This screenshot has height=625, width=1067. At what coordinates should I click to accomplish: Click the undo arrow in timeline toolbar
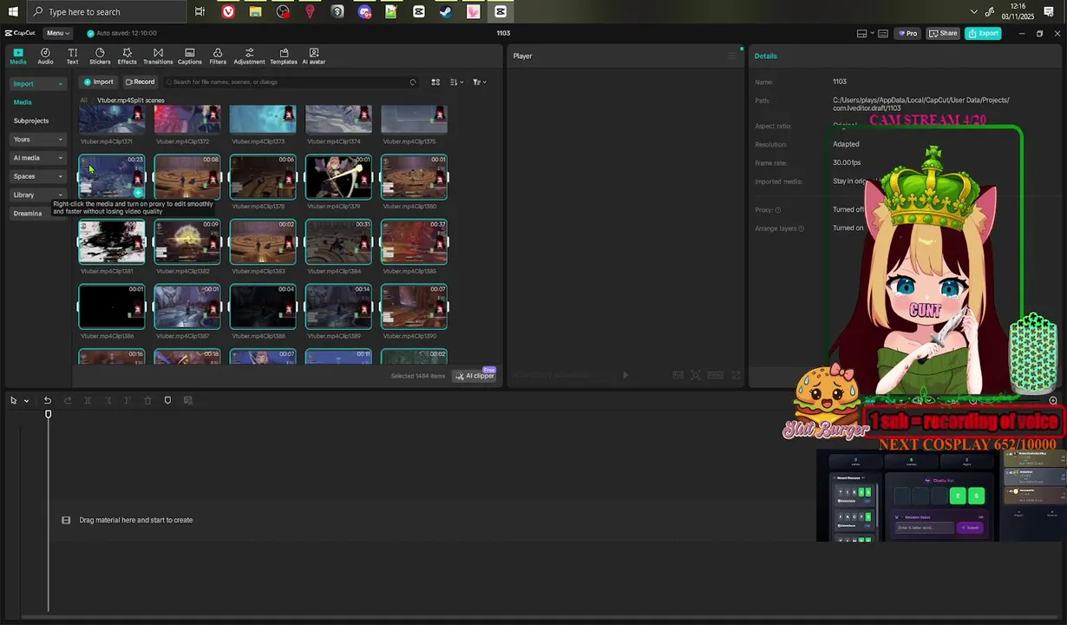48,400
